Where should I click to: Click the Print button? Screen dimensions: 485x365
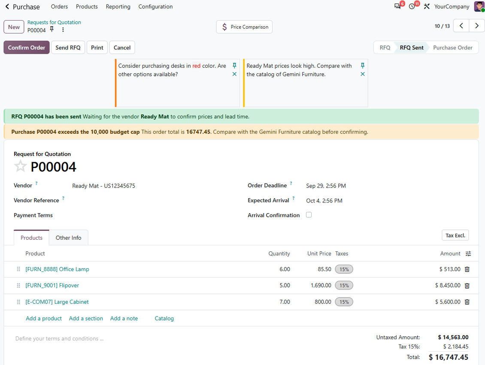97,47
